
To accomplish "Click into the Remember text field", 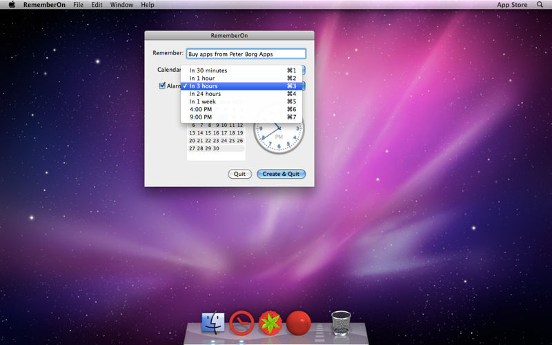I will (246, 54).
